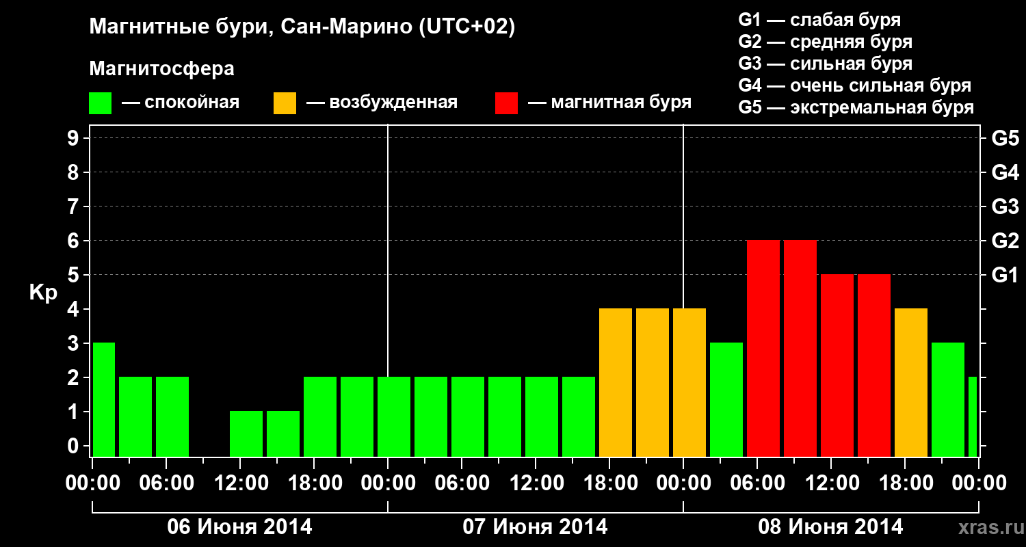
Task: Click the red Kp 6 bar at 06:00 on 08 June
Action: pos(763,348)
